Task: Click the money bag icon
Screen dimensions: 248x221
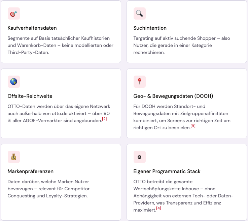Action: [x=14, y=157]
